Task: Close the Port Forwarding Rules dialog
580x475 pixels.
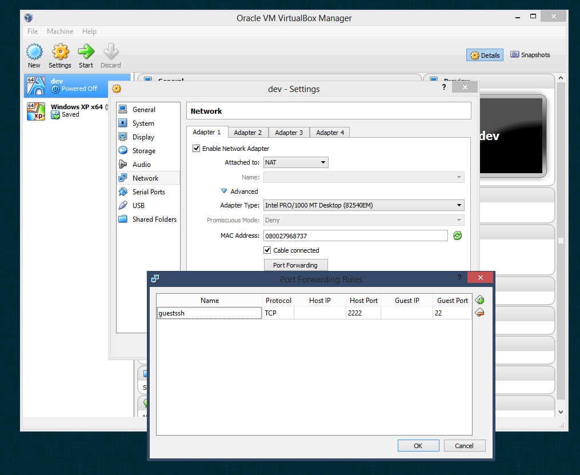Action: (x=480, y=277)
